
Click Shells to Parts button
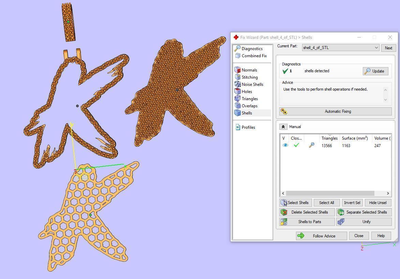307,222
